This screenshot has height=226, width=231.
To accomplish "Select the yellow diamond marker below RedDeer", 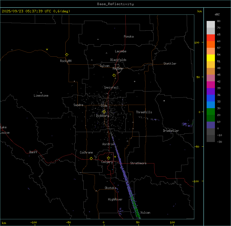I will pyautogui.click(x=114, y=75).
